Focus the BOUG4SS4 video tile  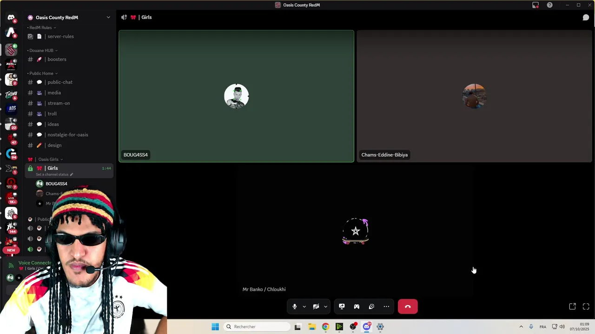(x=236, y=96)
